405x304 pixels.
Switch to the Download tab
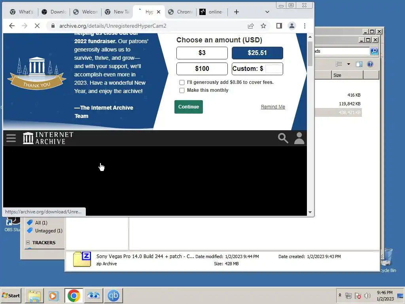click(x=54, y=12)
